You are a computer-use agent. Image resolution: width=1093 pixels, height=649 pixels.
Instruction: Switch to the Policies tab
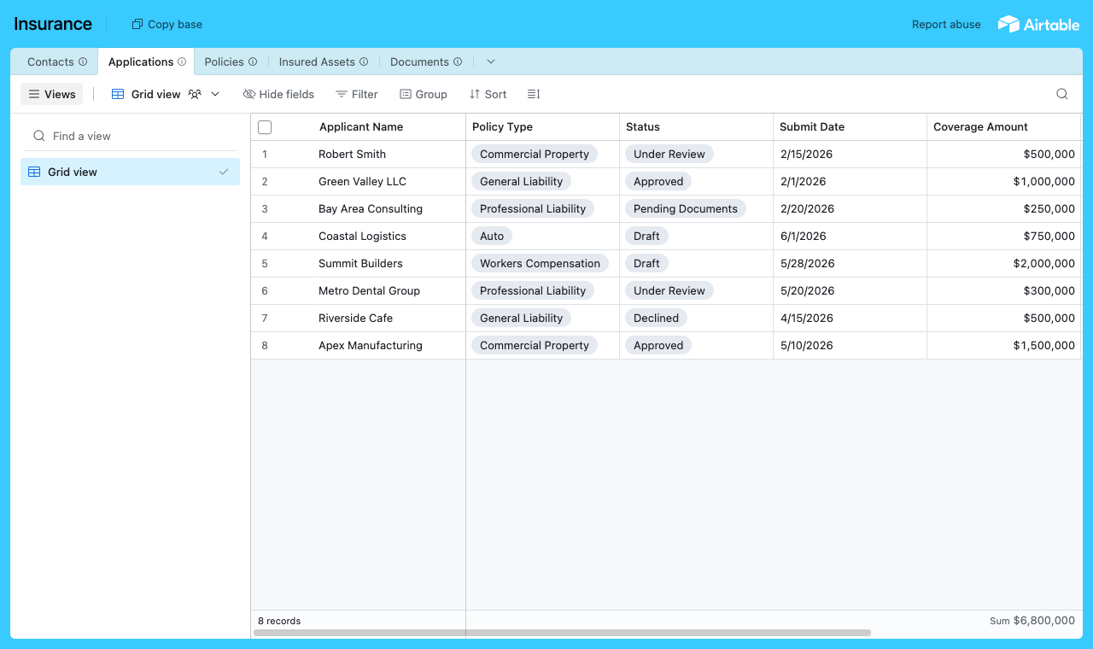224,61
